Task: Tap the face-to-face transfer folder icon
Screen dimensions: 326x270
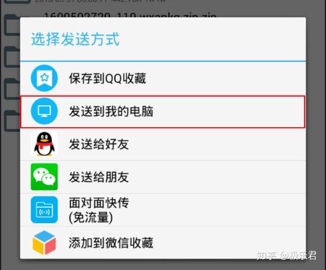Action: 44,209
